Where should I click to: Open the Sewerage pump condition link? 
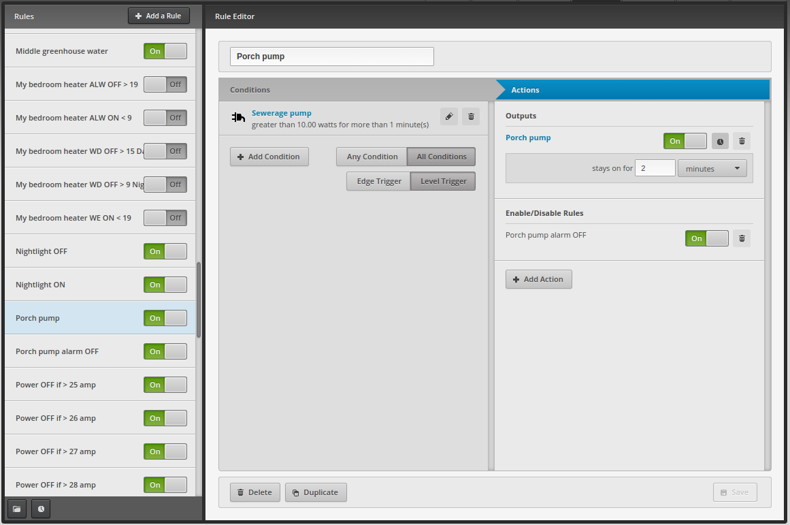[x=282, y=113]
